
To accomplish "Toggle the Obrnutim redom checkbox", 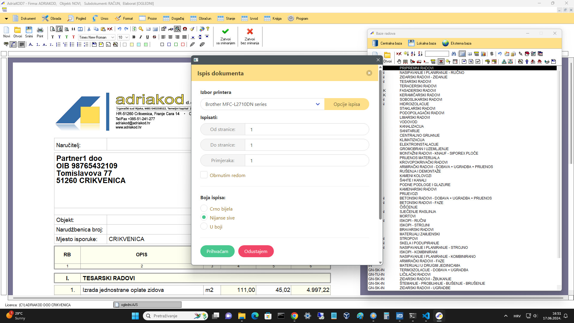I will (x=204, y=175).
